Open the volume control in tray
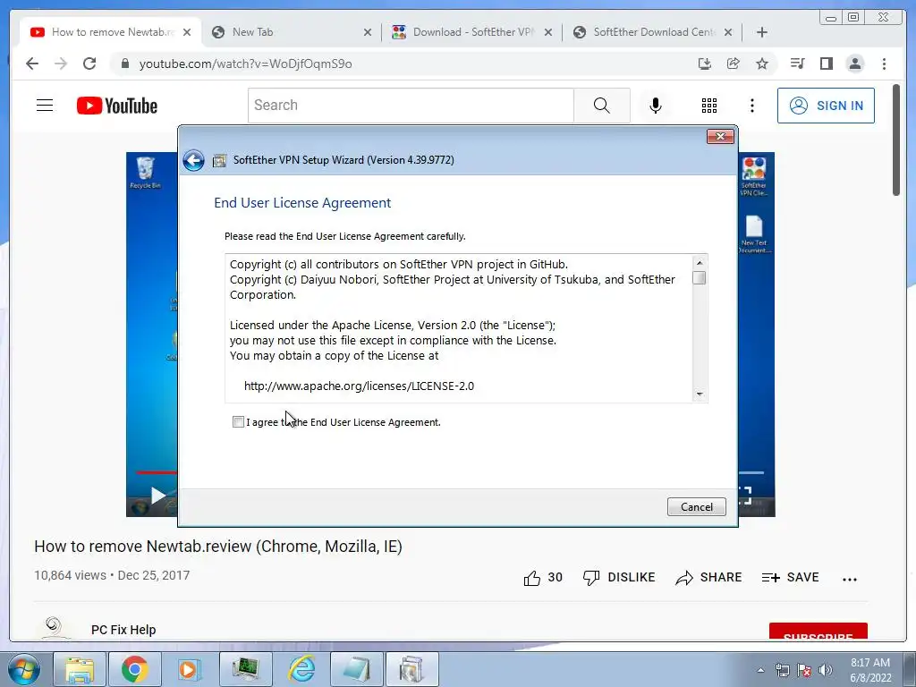This screenshot has height=687, width=916. [826, 670]
